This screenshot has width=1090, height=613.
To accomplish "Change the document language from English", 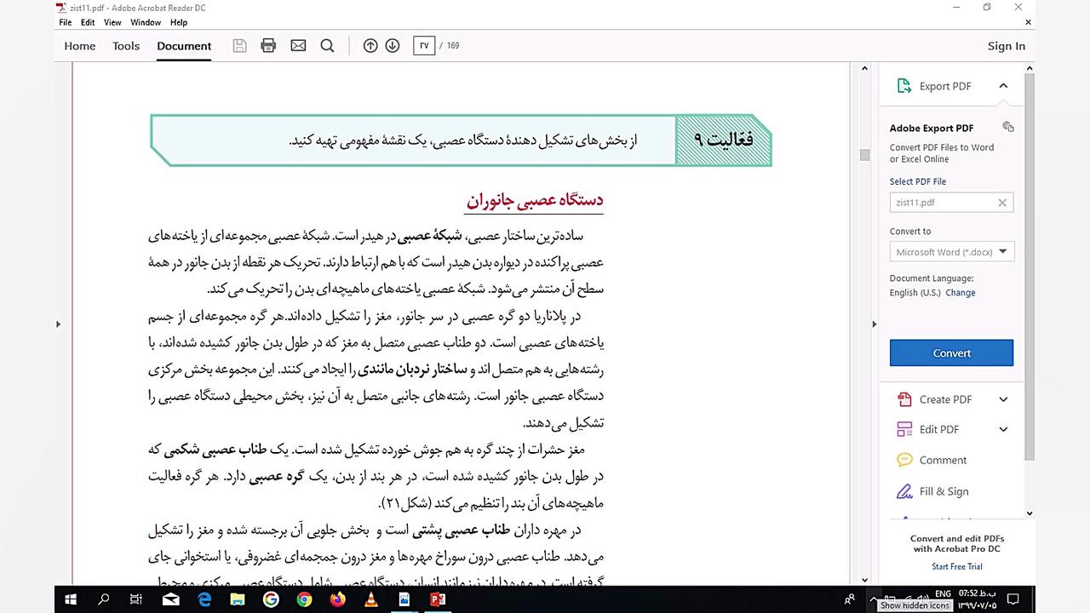I will coord(960,292).
